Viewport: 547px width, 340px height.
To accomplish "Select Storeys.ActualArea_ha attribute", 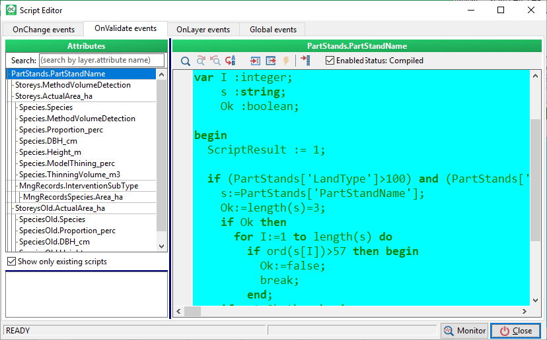I will (x=54, y=96).
